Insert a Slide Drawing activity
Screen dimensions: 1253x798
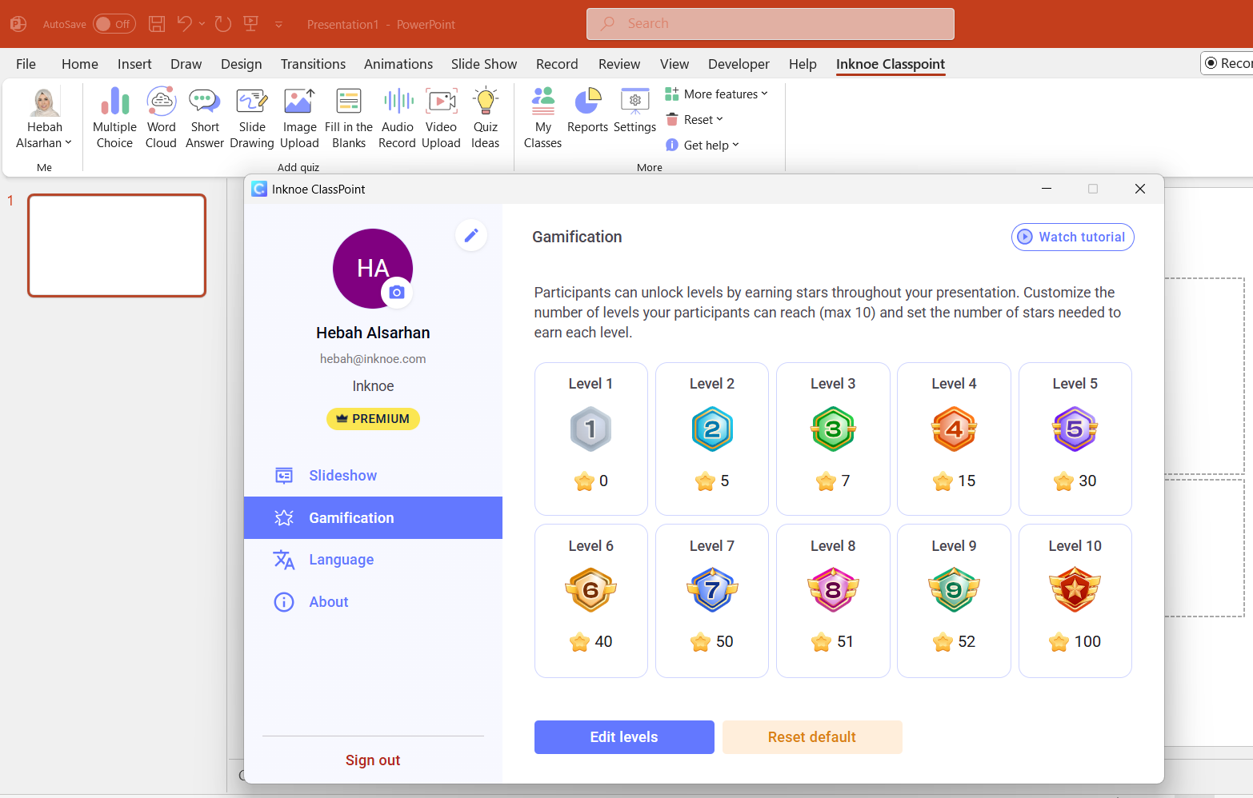pos(252,118)
